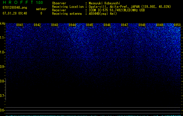Click the 0.8 kHz axis label
Screen dimensions: 183x116
[2, 81]
